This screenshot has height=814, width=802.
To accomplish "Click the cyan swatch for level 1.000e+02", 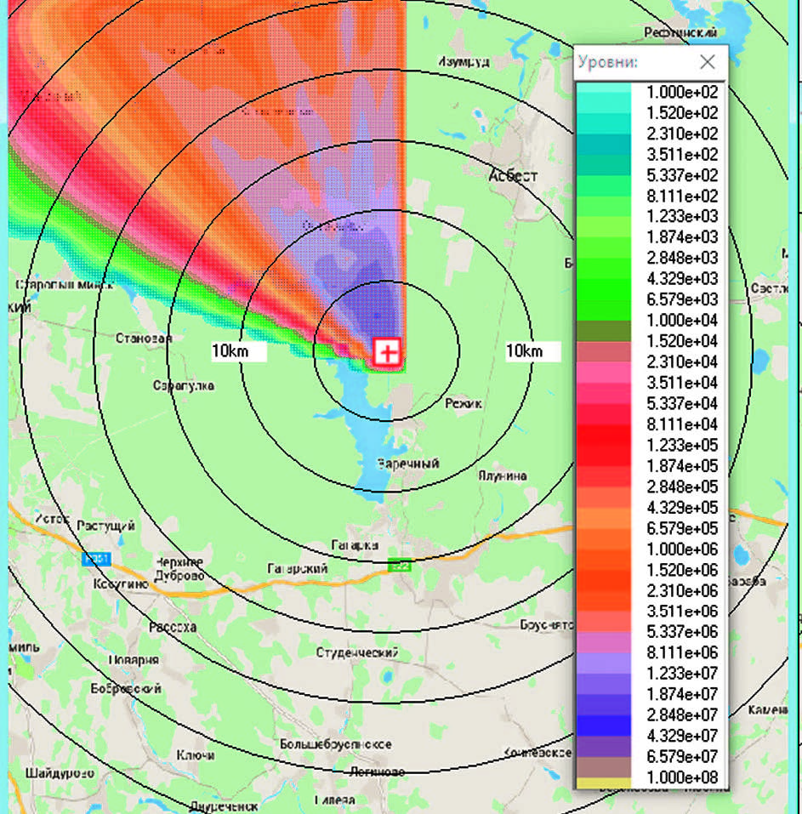I will [603, 88].
